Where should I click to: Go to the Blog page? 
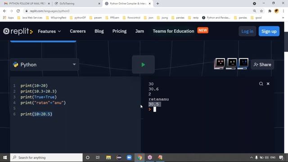[99, 31]
